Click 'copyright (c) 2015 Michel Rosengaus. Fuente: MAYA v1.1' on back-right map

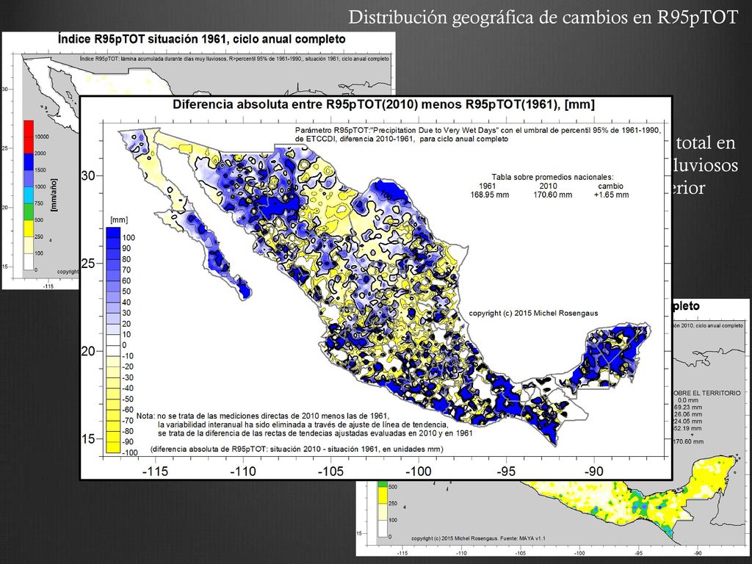click(x=478, y=538)
